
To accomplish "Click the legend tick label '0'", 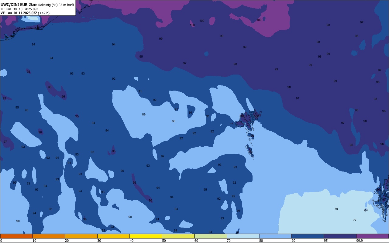I will pos(1,241).
